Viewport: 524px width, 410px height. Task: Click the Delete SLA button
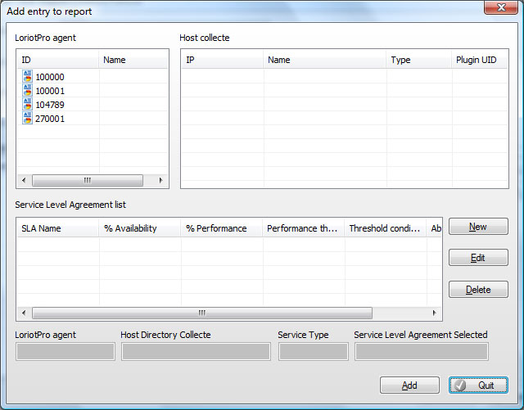pyautogui.click(x=478, y=290)
